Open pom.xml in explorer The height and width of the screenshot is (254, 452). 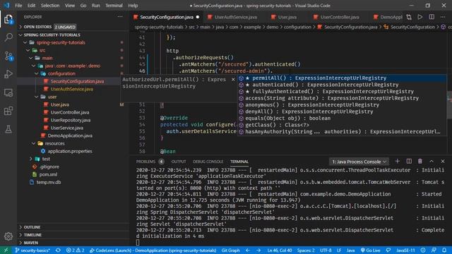[x=48, y=174]
